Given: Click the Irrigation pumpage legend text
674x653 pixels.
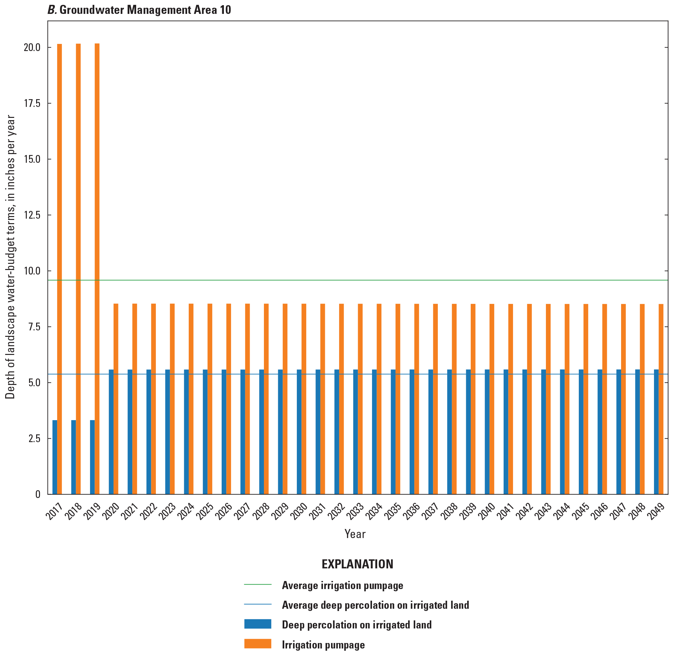Looking at the screenshot, I should (323, 645).
